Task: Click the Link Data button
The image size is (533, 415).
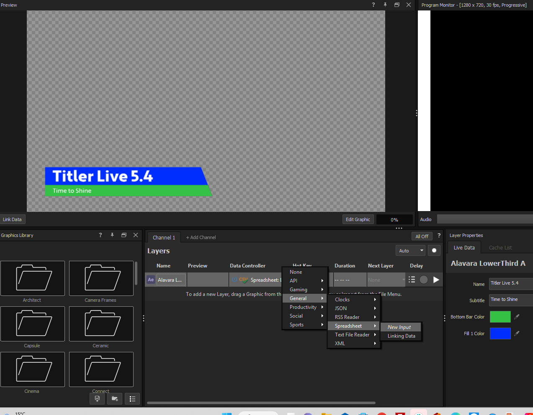Action: pos(13,219)
